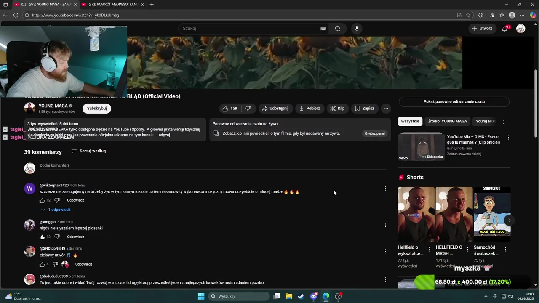The height and width of the screenshot is (303, 539).
Task: Open the options menu for the @wiktorptak1420 comment
Action: pos(385,189)
